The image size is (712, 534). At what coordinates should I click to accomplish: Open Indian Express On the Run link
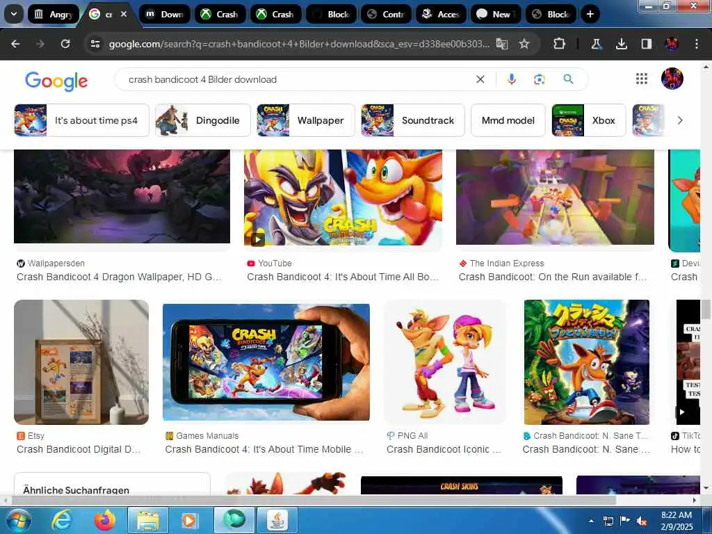(x=553, y=277)
